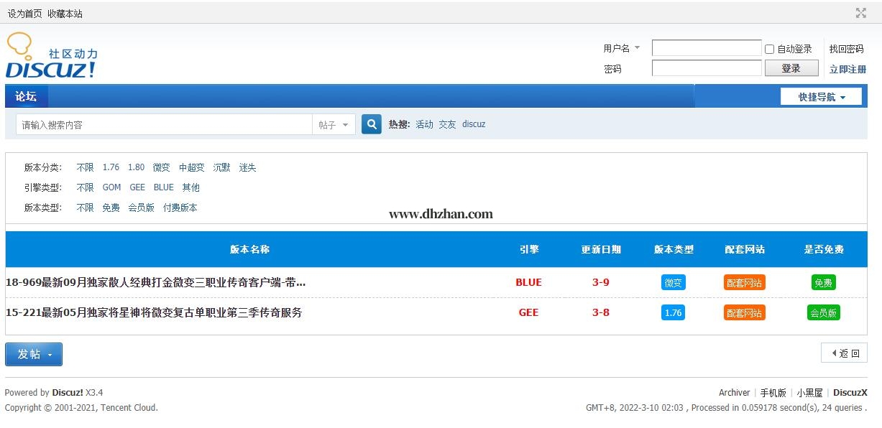Click the green 会员版 badge

click(x=823, y=312)
